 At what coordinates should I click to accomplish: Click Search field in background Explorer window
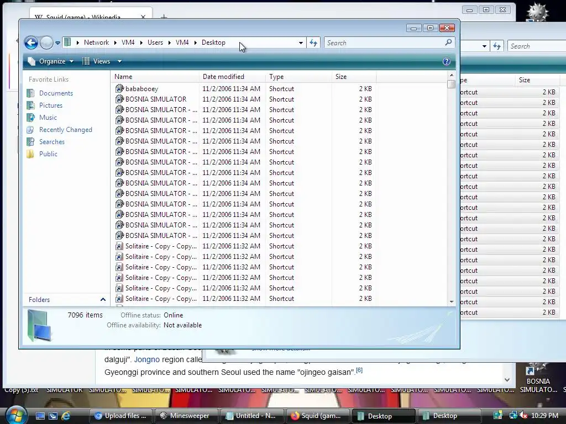[x=537, y=46]
